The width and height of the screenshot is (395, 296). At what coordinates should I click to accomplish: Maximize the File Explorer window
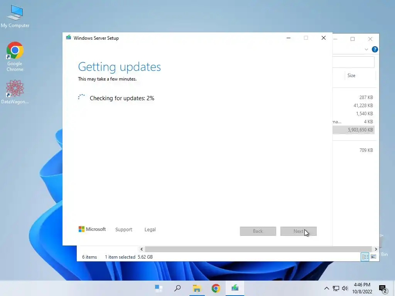click(x=353, y=39)
